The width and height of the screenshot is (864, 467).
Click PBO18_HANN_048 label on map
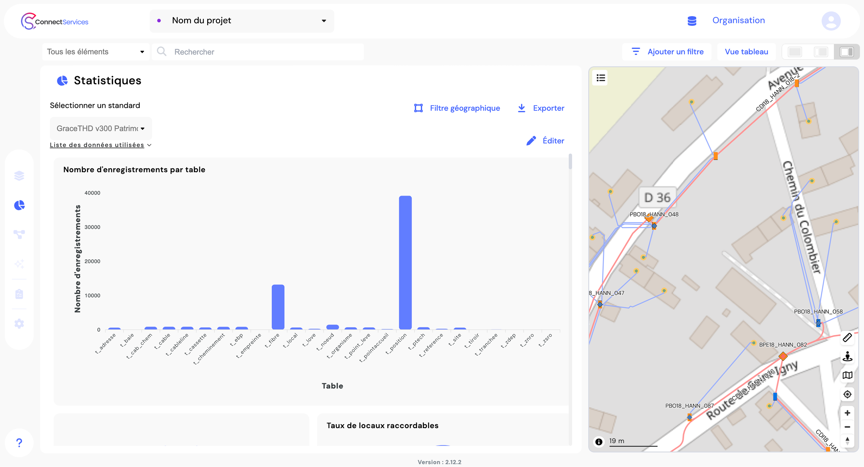coord(654,214)
